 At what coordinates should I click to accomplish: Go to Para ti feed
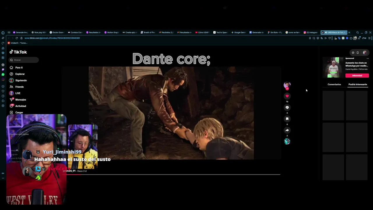(16, 68)
